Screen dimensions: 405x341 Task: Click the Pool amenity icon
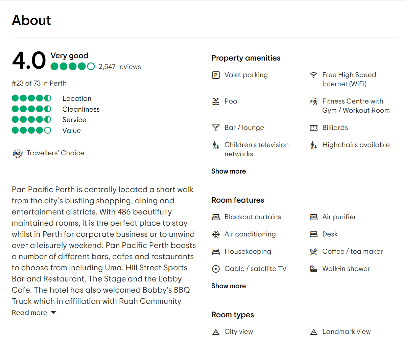click(216, 101)
